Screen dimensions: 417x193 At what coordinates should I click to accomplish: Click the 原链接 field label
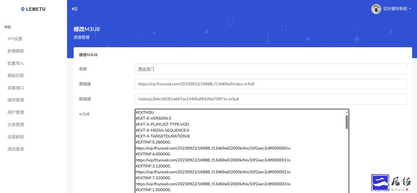pyautogui.click(x=85, y=84)
